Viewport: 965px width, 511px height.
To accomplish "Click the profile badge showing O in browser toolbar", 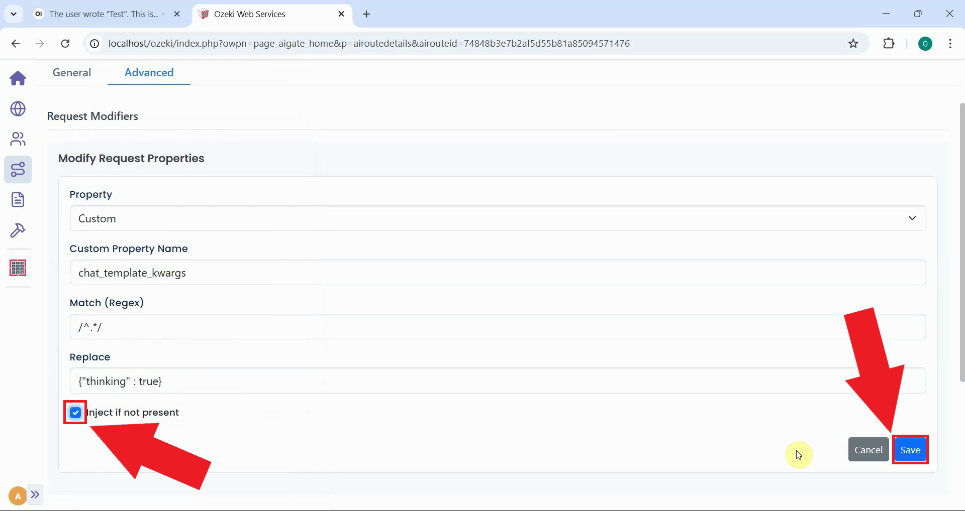I will pyautogui.click(x=926, y=44).
